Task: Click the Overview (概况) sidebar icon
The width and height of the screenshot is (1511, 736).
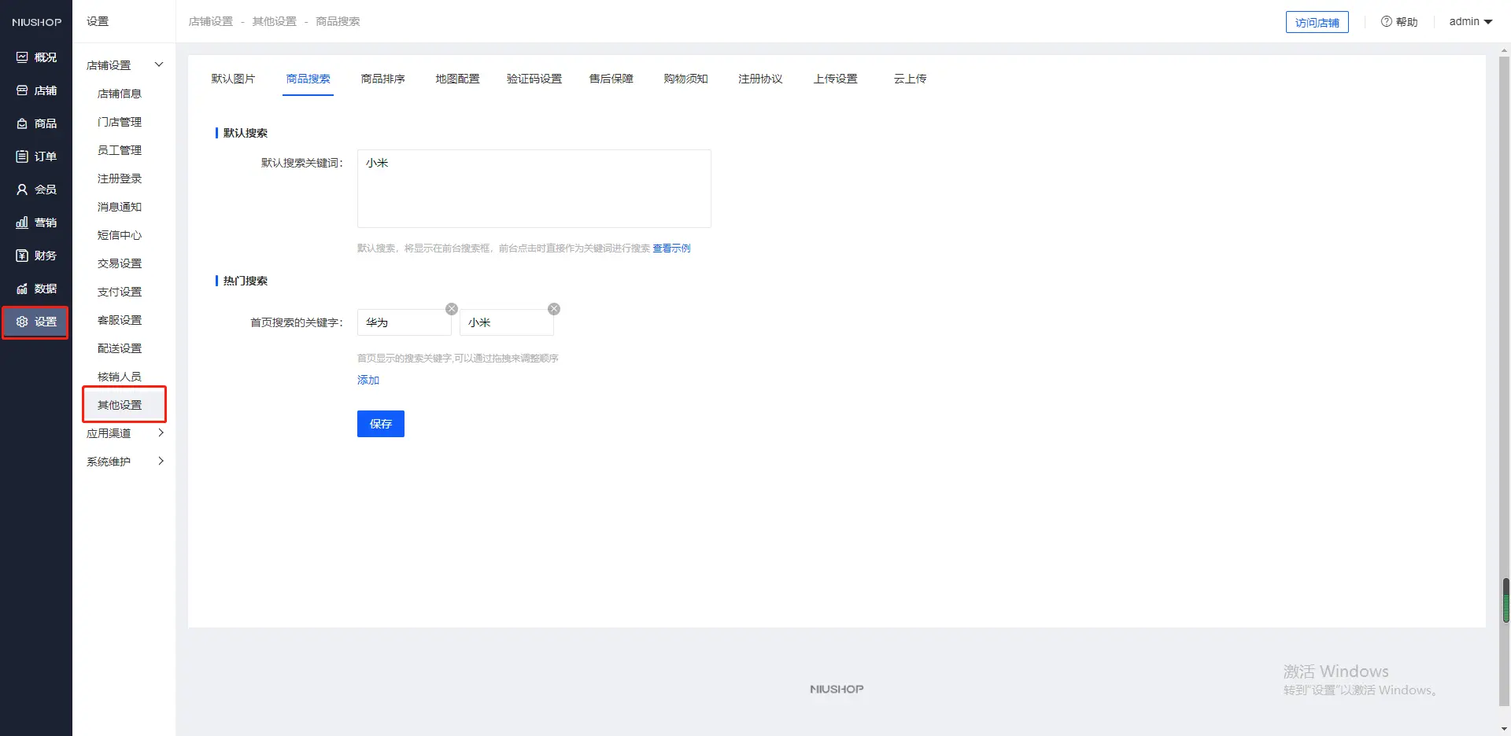Action: (x=22, y=57)
